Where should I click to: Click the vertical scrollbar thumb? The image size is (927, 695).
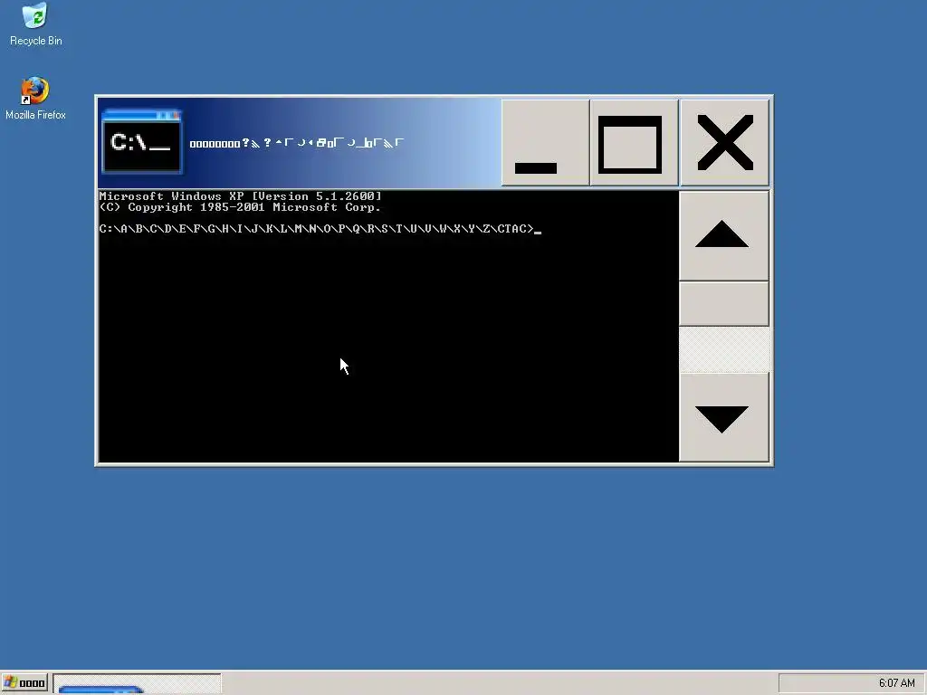[724, 304]
